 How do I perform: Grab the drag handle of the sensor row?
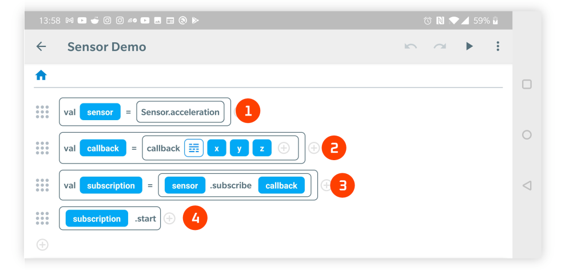(42, 112)
